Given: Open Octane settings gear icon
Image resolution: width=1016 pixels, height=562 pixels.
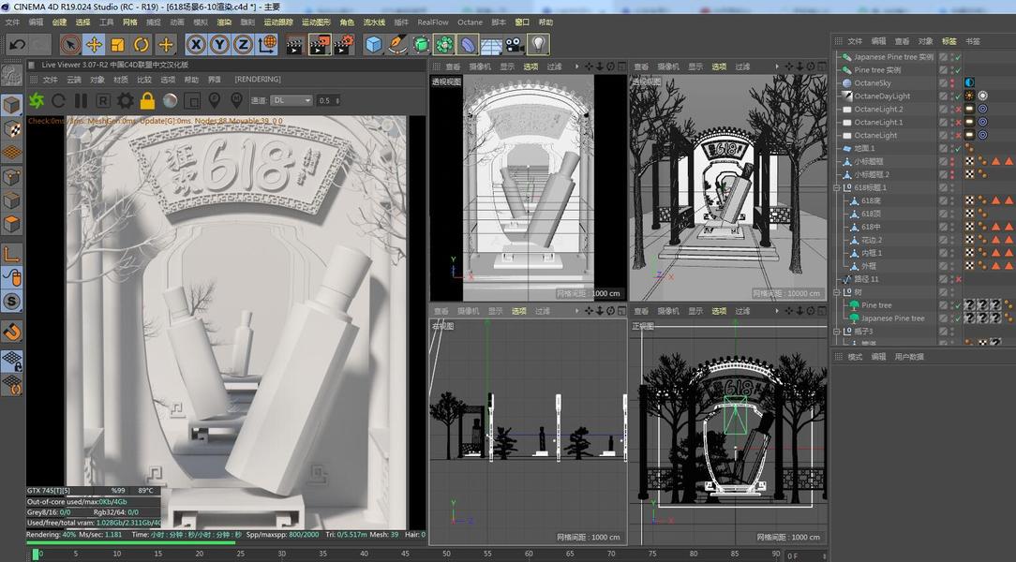Looking at the screenshot, I should pyautogui.click(x=125, y=100).
